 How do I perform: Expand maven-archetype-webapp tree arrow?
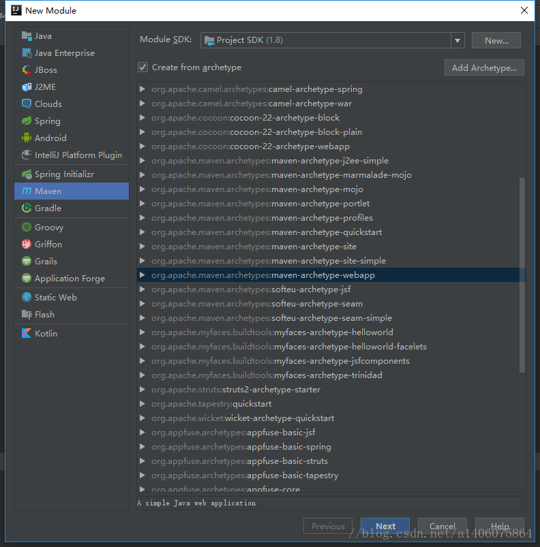click(x=142, y=275)
